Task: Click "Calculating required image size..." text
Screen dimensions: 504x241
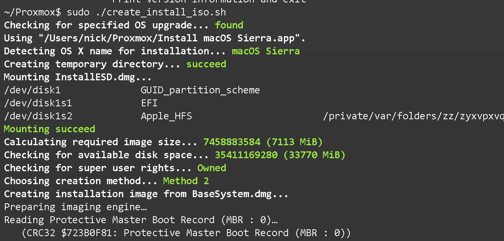Action: tap(101, 142)
